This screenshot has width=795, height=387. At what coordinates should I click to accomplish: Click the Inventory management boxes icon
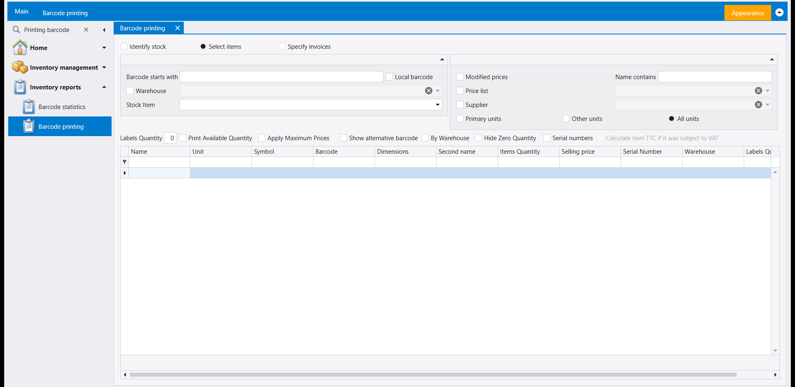(x=20, y=67)
